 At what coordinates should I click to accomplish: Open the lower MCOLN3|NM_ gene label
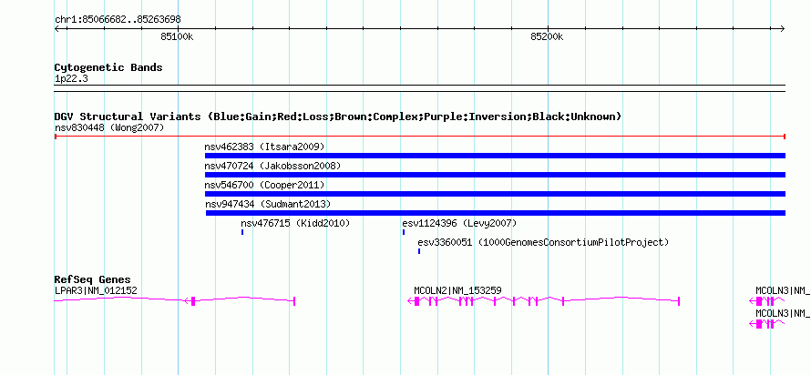coord(783,313)
